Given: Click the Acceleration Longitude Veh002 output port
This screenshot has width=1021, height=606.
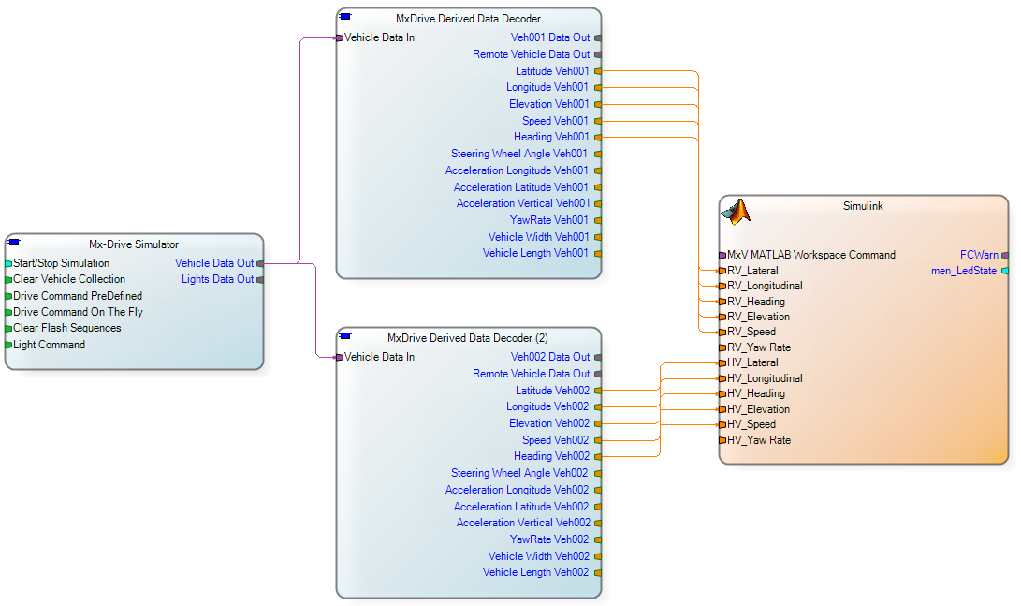Looking at the screenshot, I should pos(598,490).
